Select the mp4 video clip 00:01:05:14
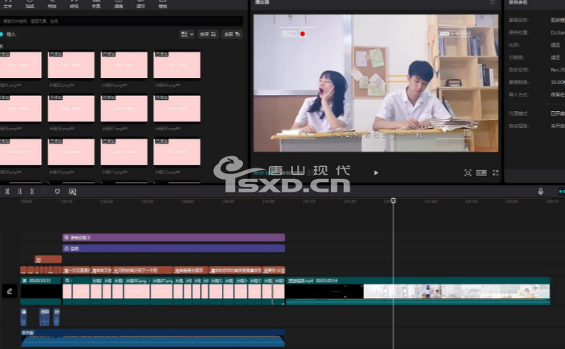 (418, 291)
